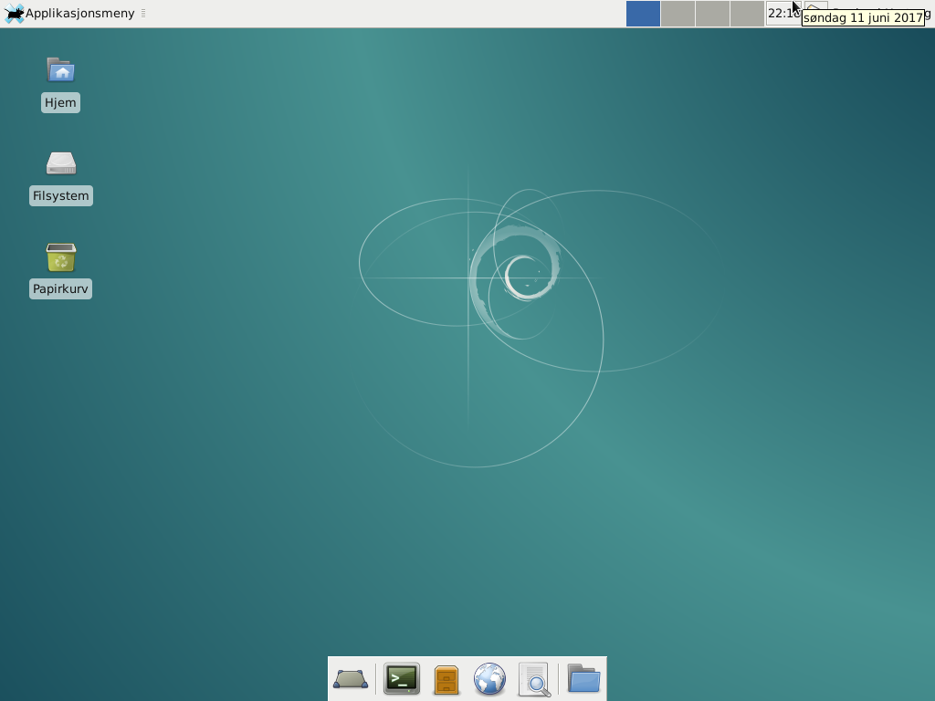Open the Filsystem drive icon
This screenshot has width=935, height=701.
(x=61, y=163)
